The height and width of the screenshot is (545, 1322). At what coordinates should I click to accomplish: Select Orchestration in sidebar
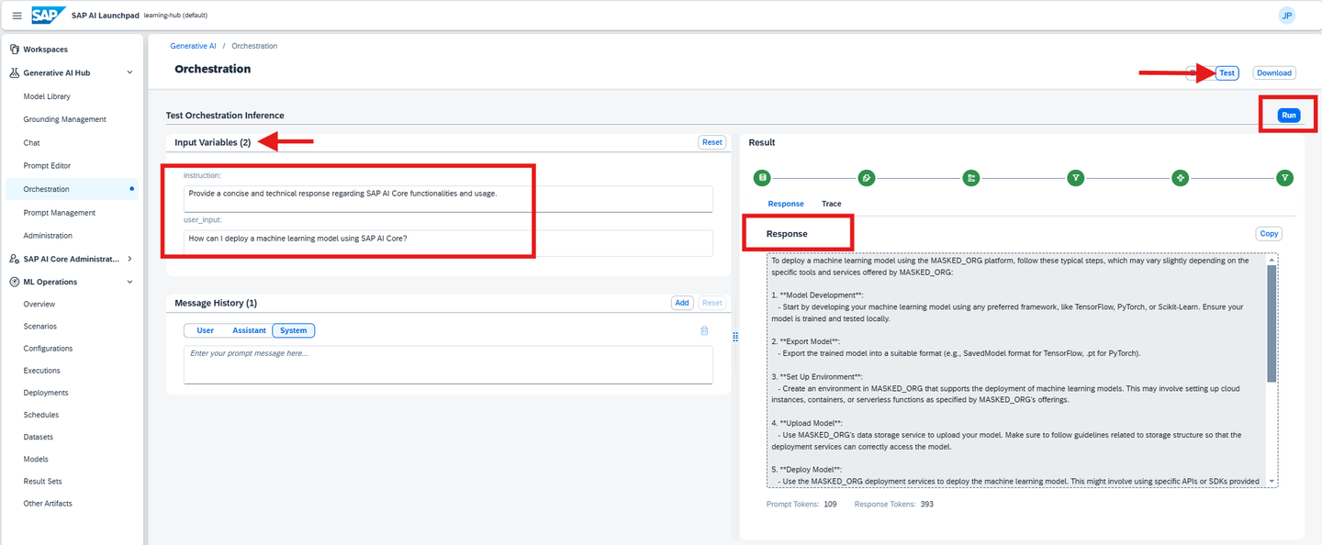[x=72, y=189]
